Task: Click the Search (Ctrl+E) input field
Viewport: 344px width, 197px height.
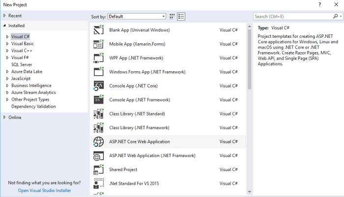Action: (x=292, y=16)
